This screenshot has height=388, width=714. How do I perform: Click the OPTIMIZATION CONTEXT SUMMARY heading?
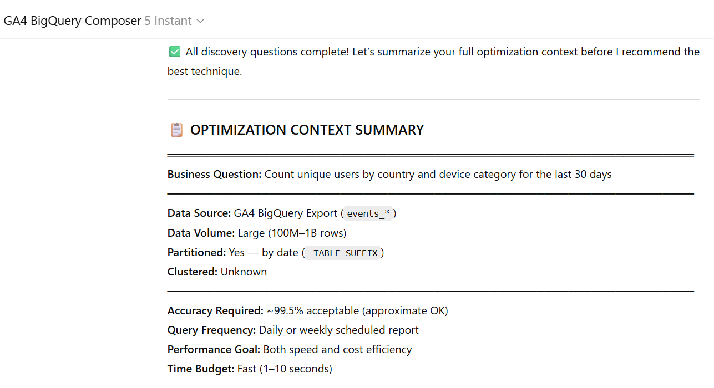(x=307, y=130)
